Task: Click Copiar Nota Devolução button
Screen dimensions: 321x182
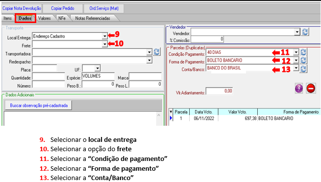Action: [x=22, y=8]
